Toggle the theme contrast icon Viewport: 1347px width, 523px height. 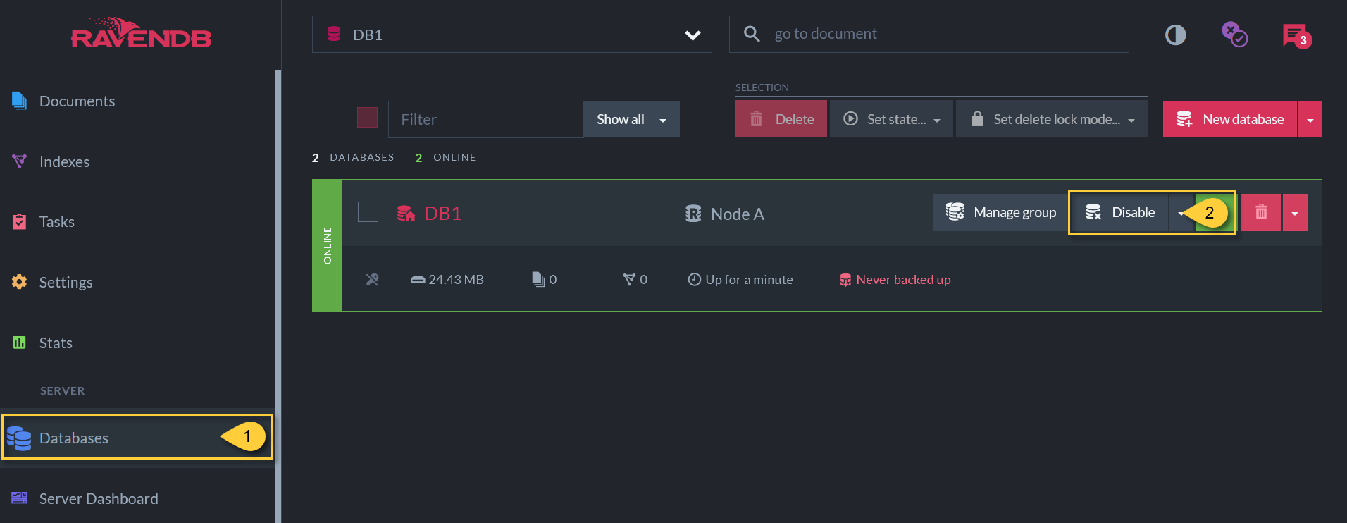[1175, 35]
